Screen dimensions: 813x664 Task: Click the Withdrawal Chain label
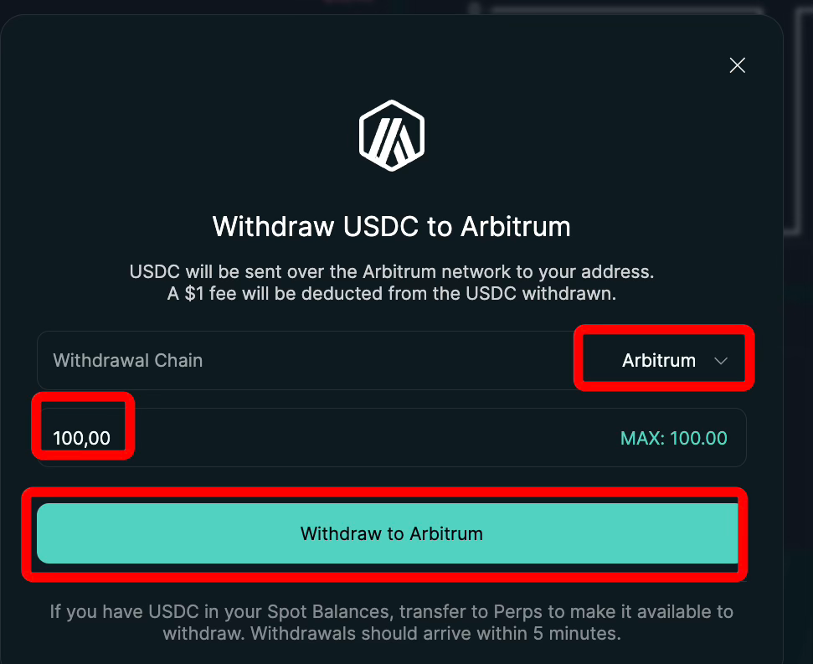128,361
